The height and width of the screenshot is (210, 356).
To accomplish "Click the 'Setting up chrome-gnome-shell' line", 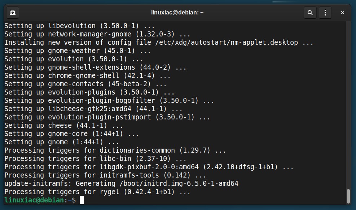I will point(87,76).
